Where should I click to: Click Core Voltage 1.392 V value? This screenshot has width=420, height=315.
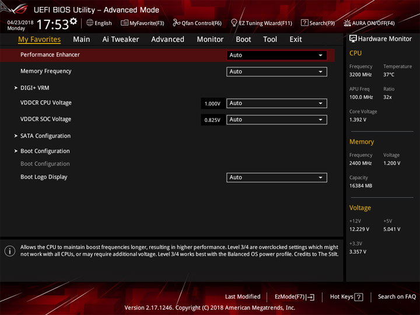tap(358, 120)
